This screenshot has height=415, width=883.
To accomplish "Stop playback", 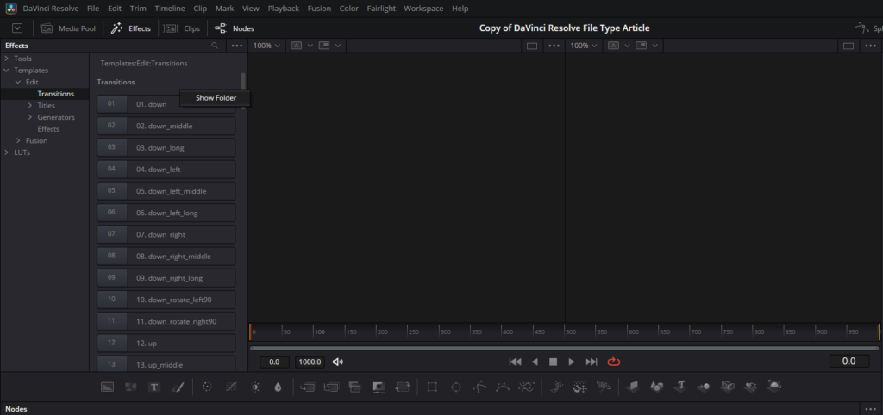I will [553, 362].
